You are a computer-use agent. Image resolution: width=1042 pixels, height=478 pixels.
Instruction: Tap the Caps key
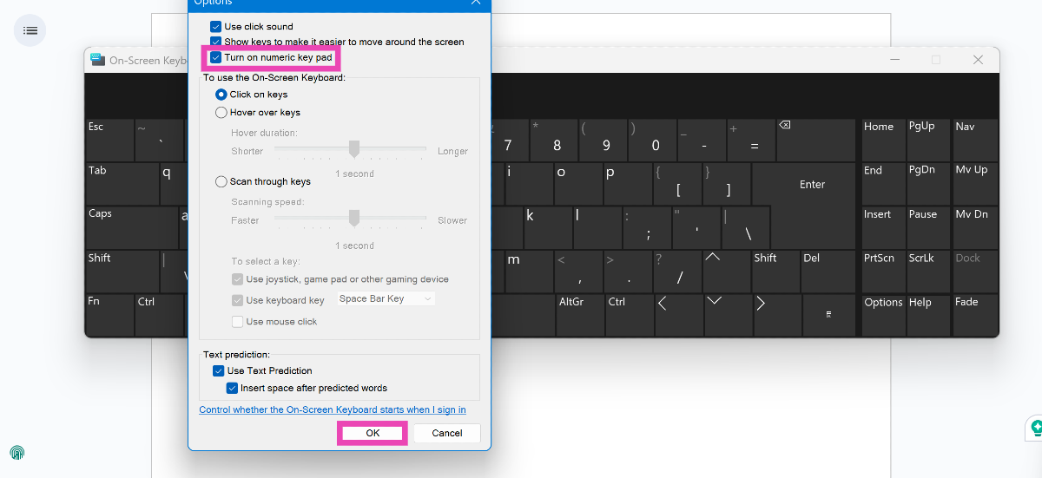point(131,227)
